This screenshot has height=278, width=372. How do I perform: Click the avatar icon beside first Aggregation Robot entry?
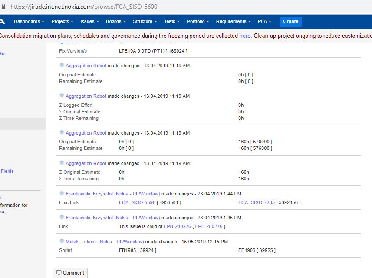62,65
